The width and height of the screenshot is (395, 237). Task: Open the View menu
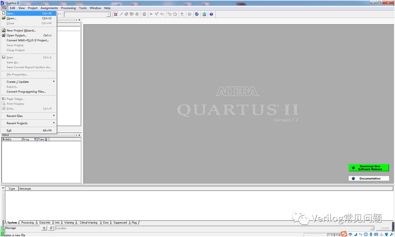21,8
